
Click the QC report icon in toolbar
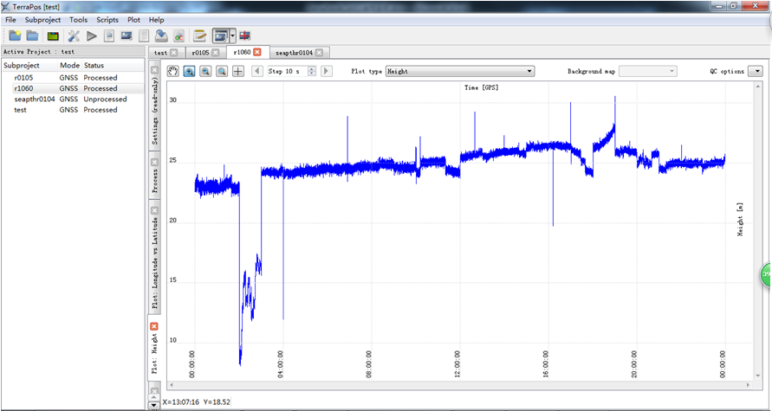click(179, 35)
